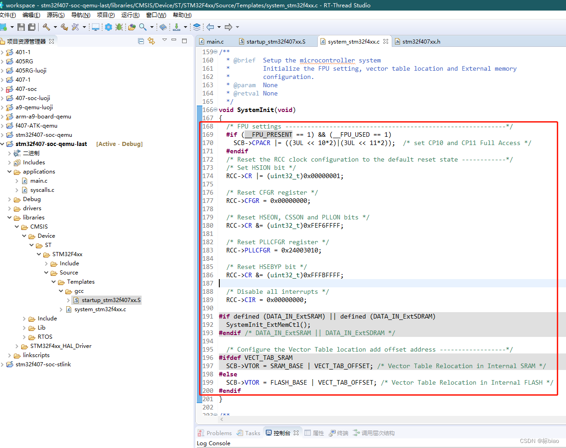Click the forward navigation arrow
The height and width of the screenshot is (448, 566).
point(229,27)
